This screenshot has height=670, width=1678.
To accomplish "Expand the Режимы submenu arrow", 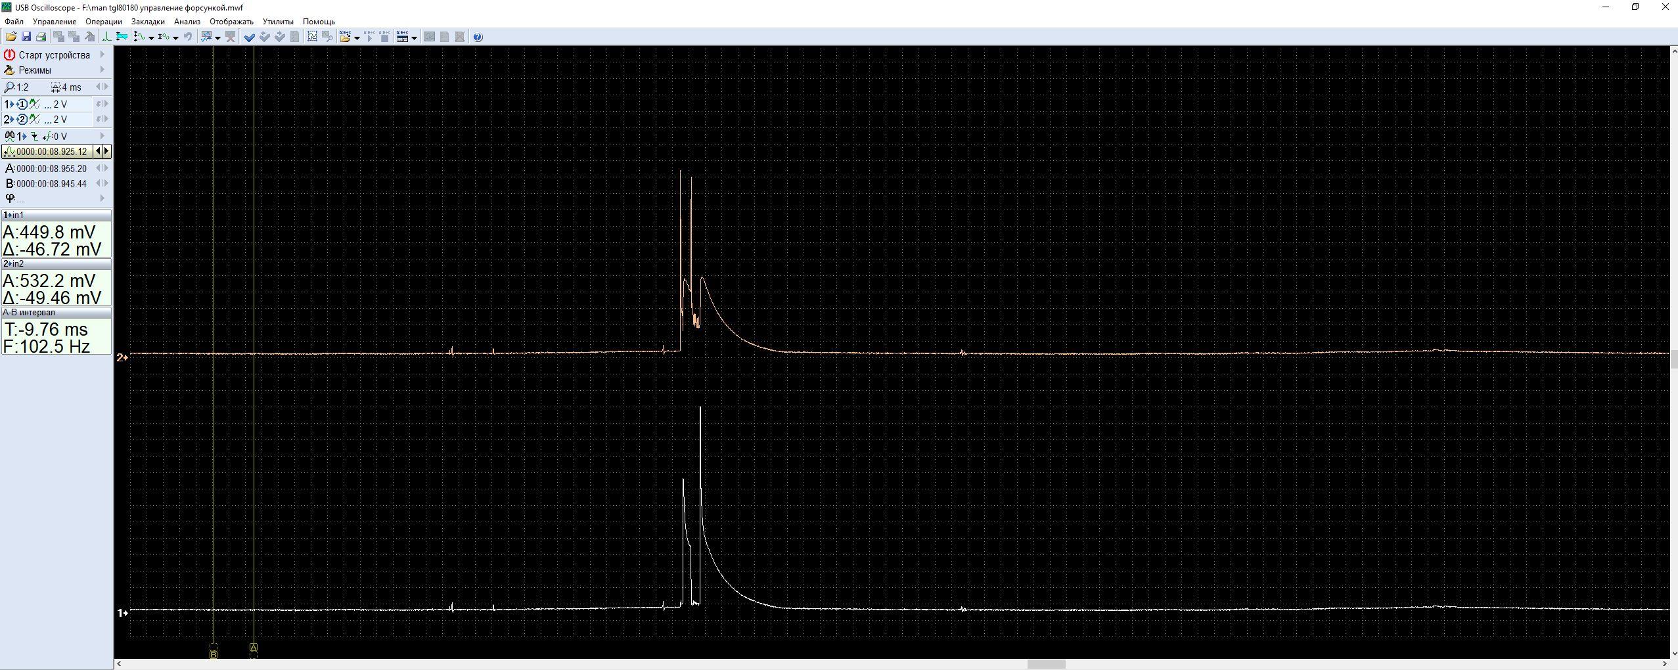I will tap(102, 70).
